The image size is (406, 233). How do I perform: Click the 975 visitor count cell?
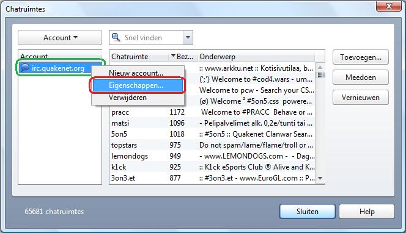click(x=175, y=145)
